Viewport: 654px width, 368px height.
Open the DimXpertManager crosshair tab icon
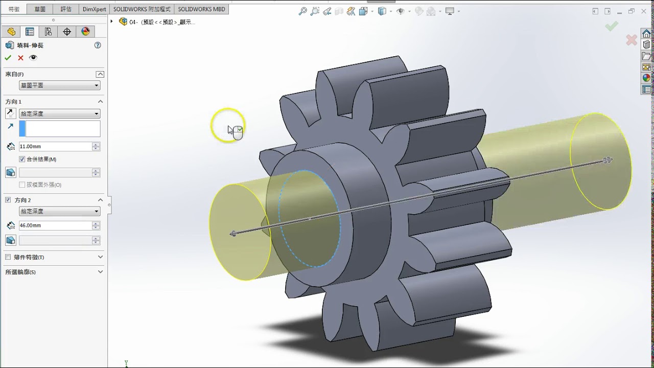[x=67, y=32]
